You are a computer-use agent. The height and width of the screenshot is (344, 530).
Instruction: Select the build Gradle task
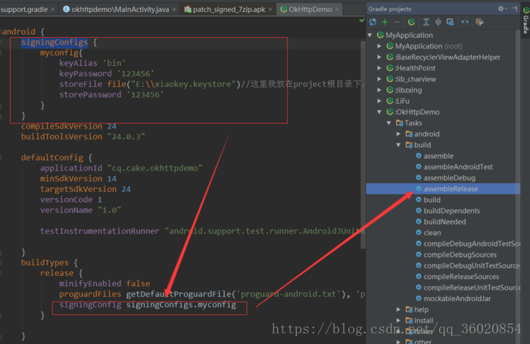coord(432,200)
